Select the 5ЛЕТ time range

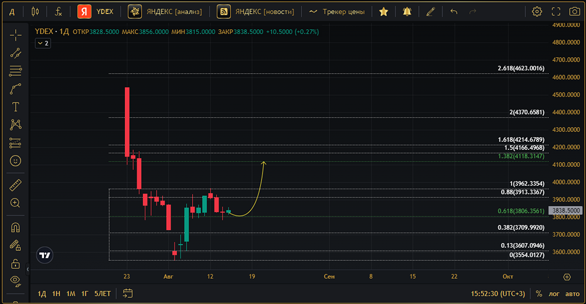[103, 293]
